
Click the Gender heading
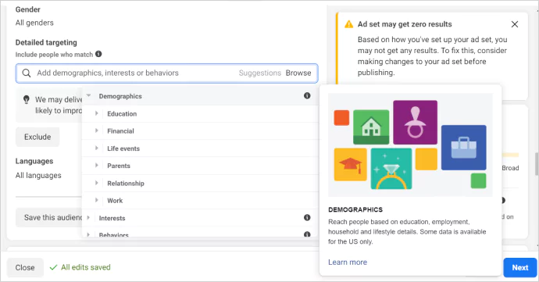pyautogui.click(x=28, y=9)
